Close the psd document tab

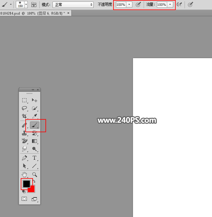tap(68, 13)
